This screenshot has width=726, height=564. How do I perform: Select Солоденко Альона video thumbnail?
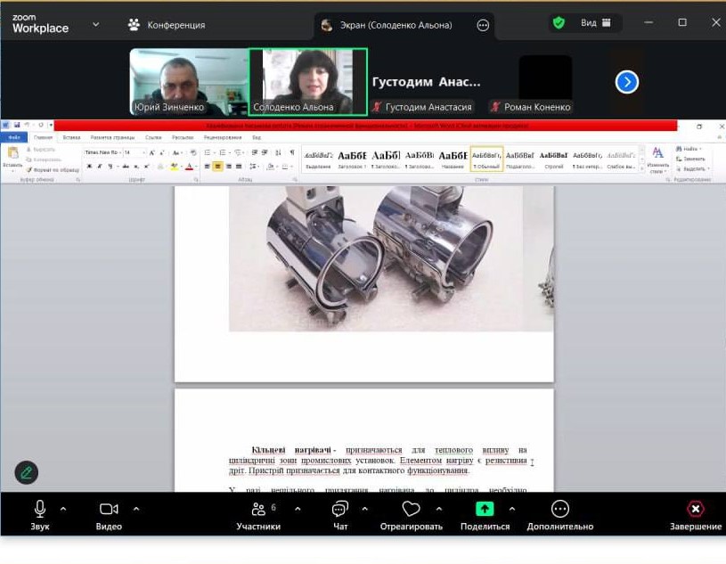click(307, 80)
